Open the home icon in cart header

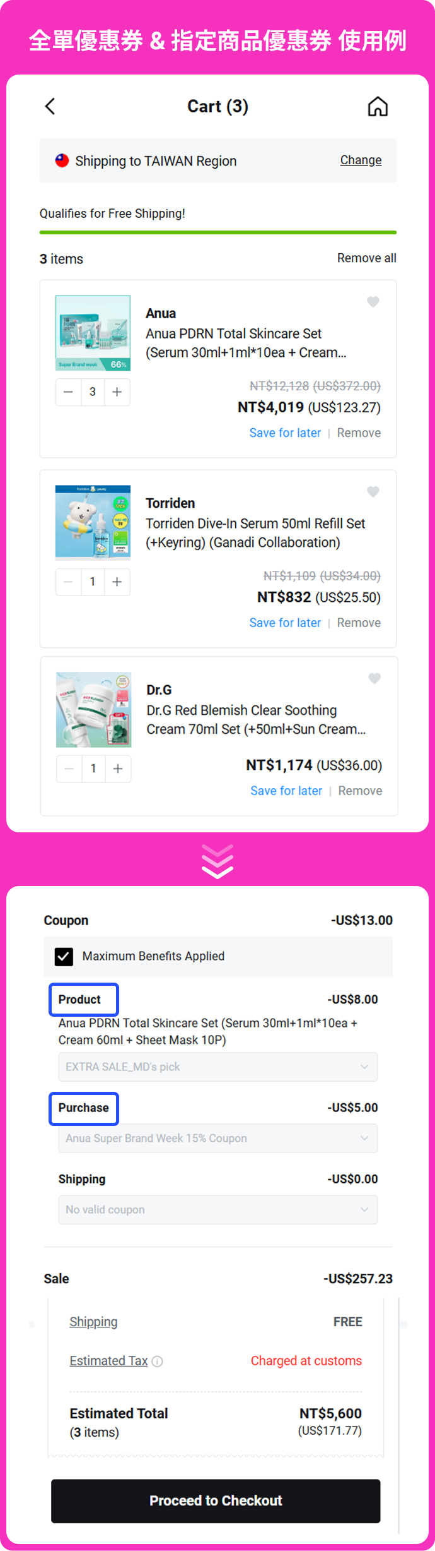[x=378, y=106]
